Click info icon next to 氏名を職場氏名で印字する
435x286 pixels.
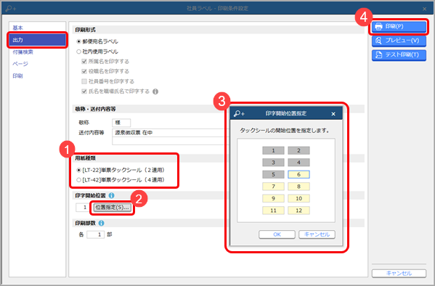coord(155,91)
